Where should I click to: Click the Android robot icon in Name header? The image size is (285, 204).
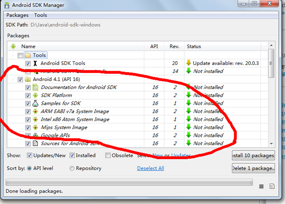13,46
